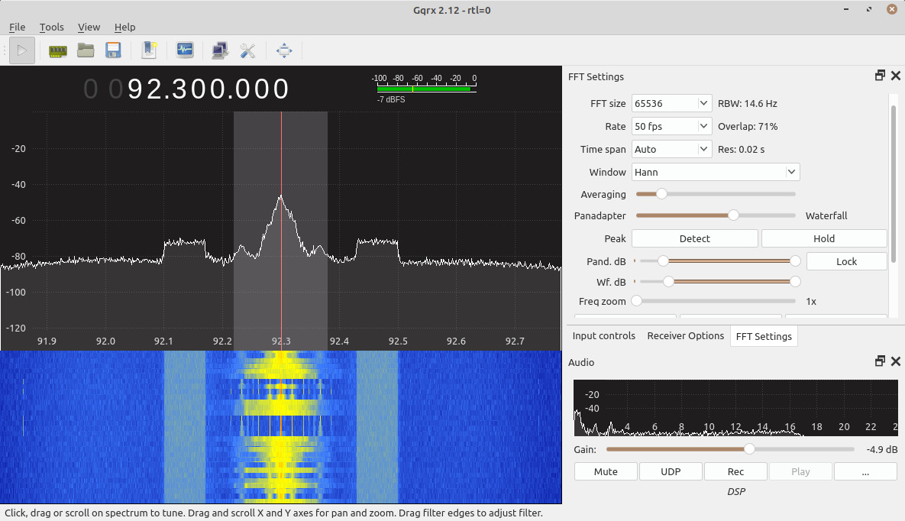Toggle Peak Detect mode

point(694,238)
